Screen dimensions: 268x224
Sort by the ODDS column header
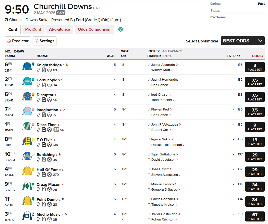pos(257,56)
